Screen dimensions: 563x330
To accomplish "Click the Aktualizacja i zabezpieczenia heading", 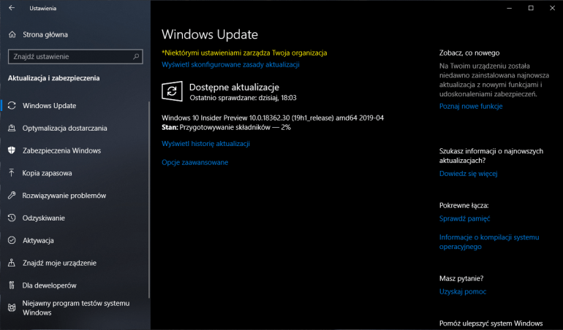I will tap(54, 78).
